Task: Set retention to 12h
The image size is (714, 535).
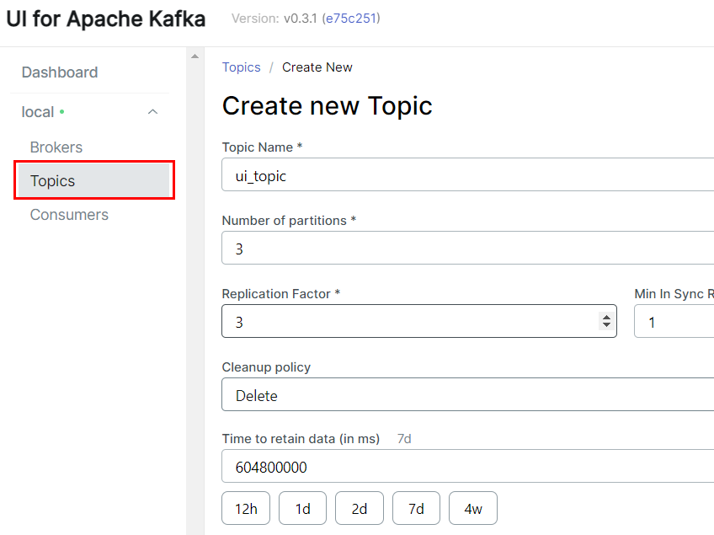Action: 246,508
